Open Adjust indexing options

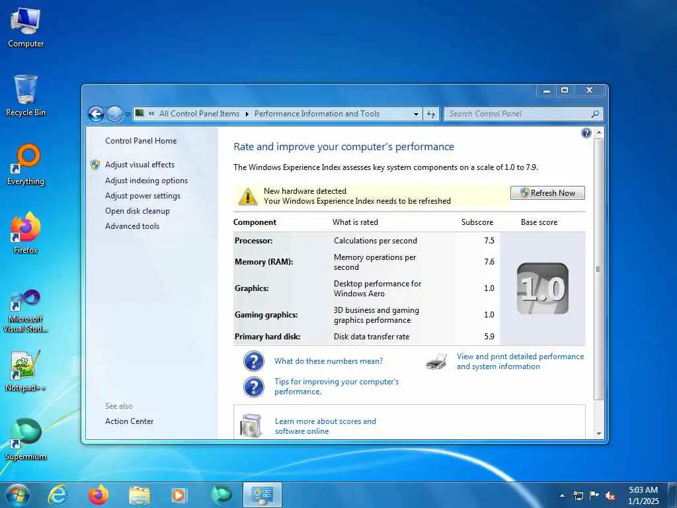pos(146,181)
